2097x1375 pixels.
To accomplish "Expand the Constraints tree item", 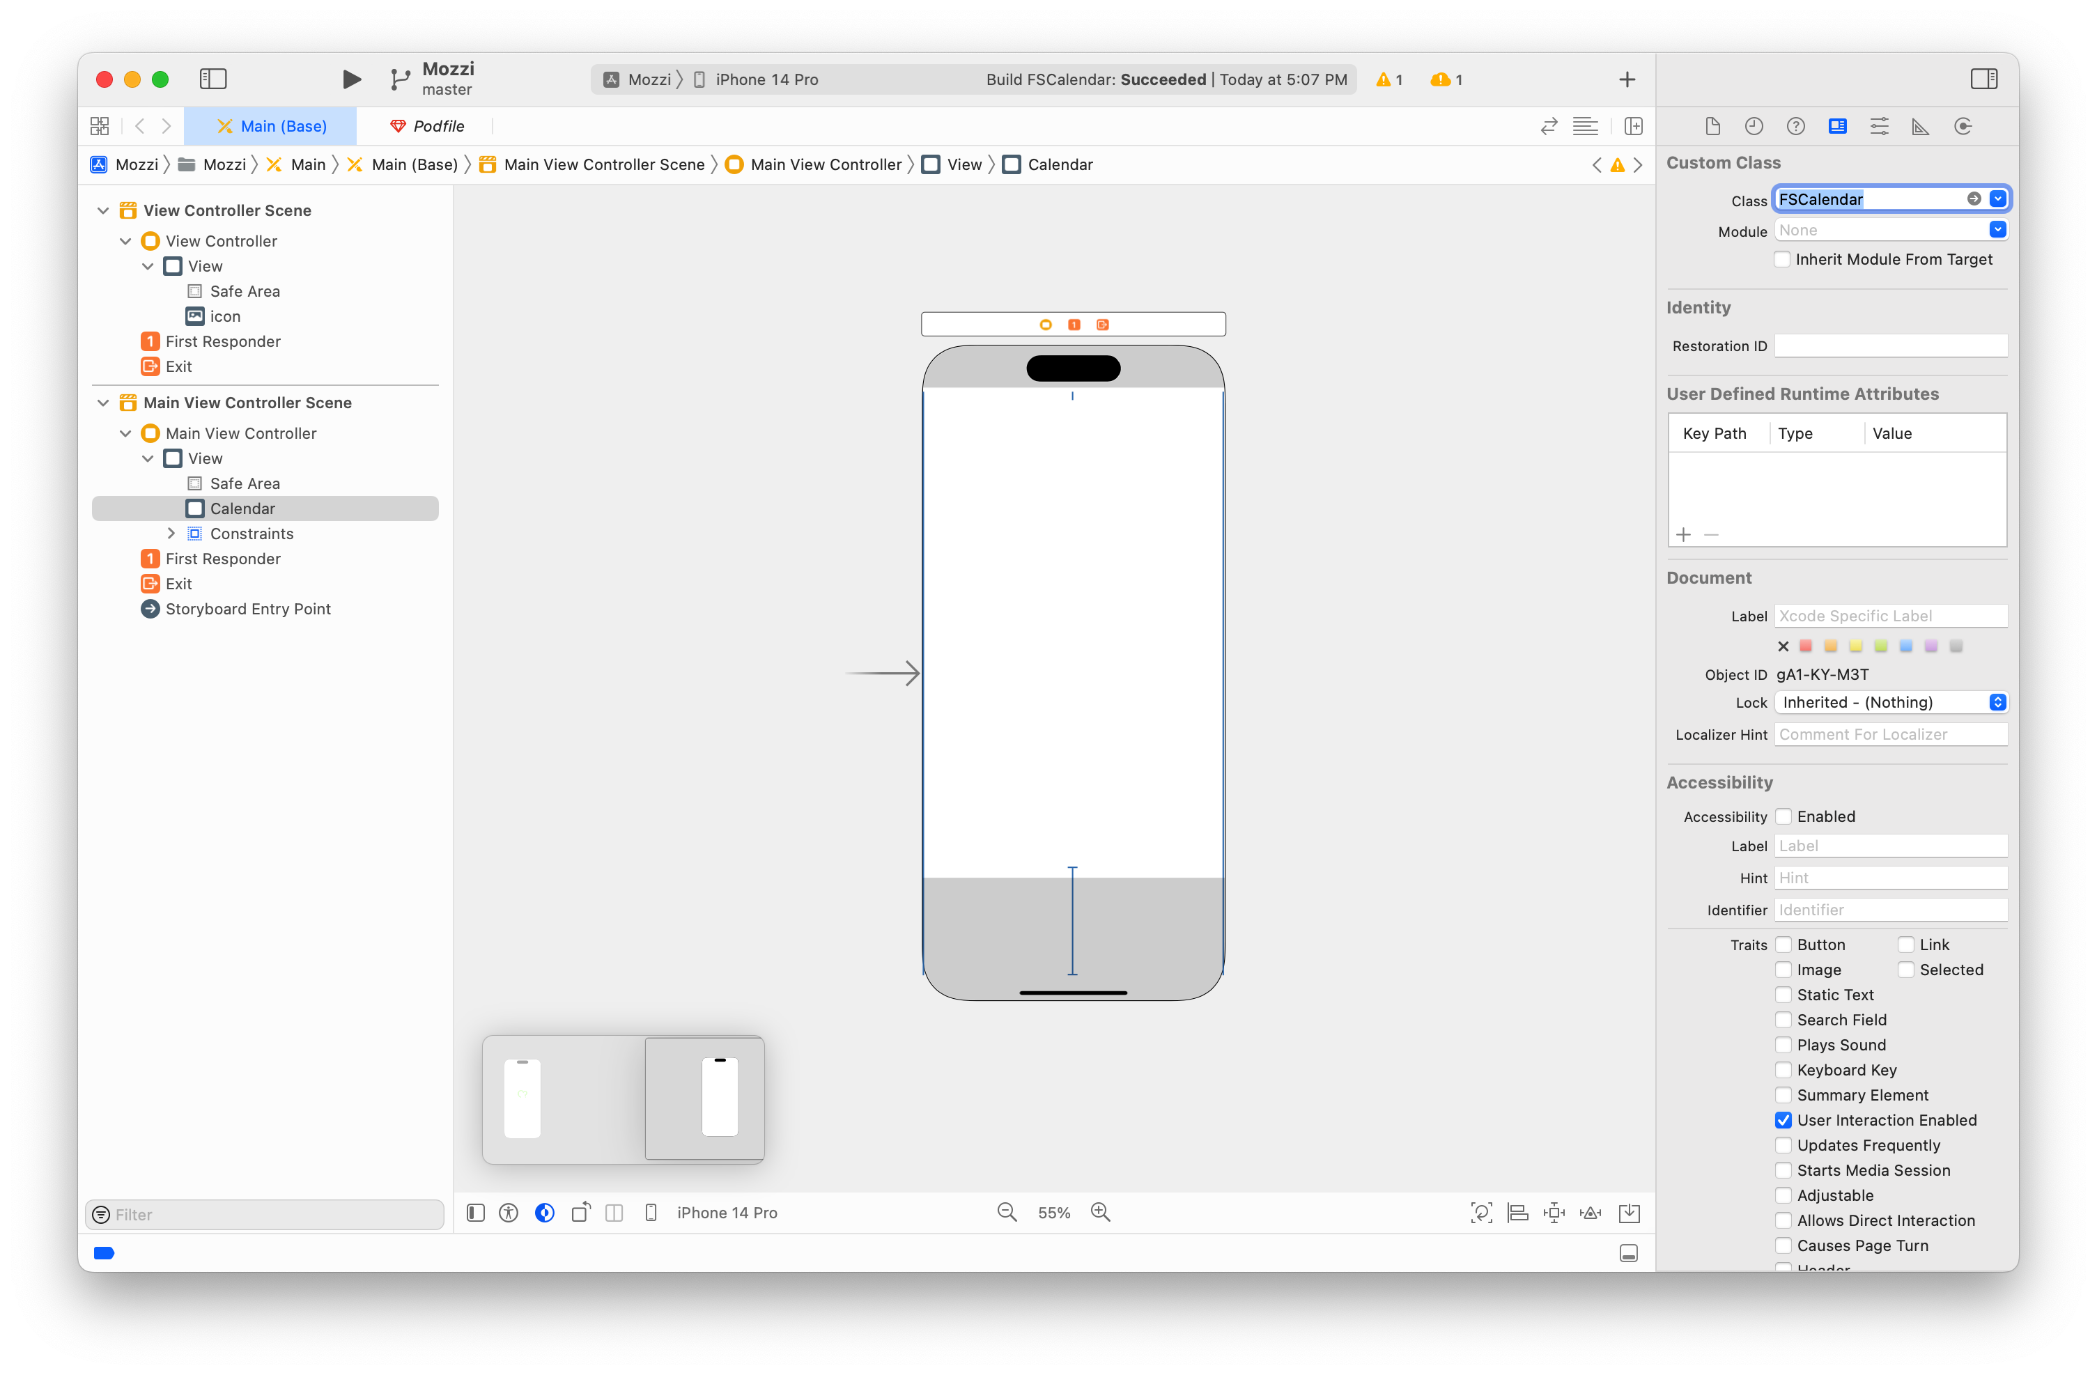I will click(171, 533).
